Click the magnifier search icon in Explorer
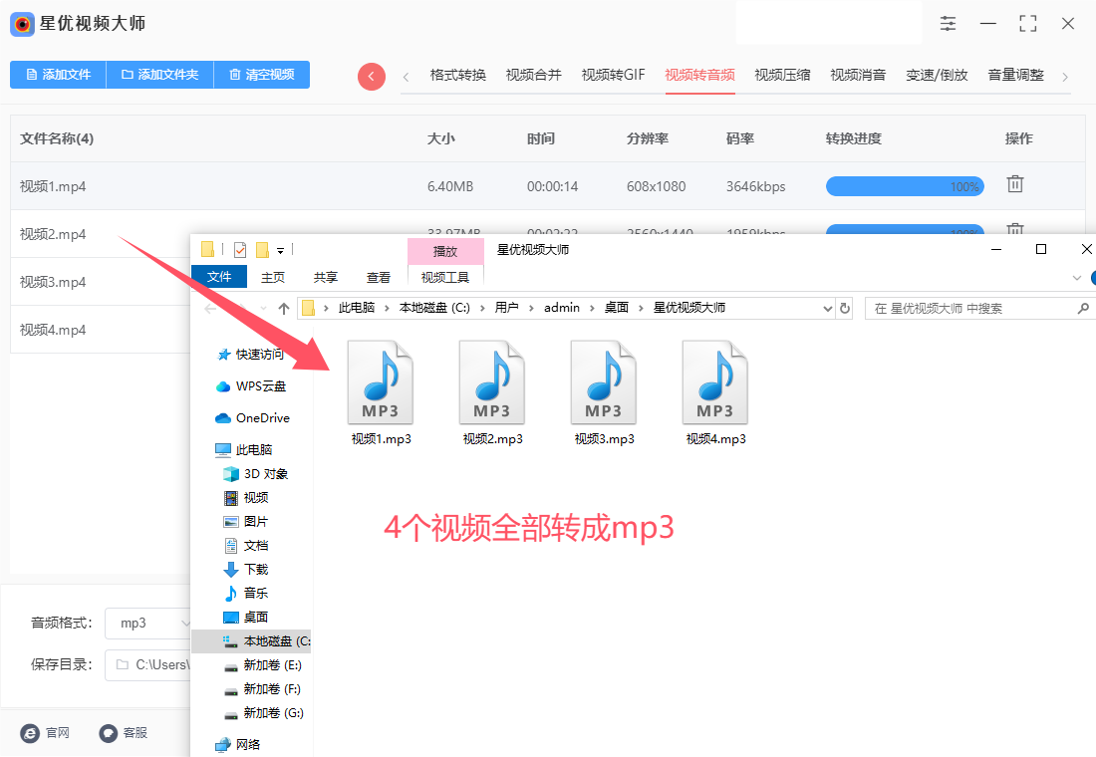1096x757 pixels. tap(1083, 308)
